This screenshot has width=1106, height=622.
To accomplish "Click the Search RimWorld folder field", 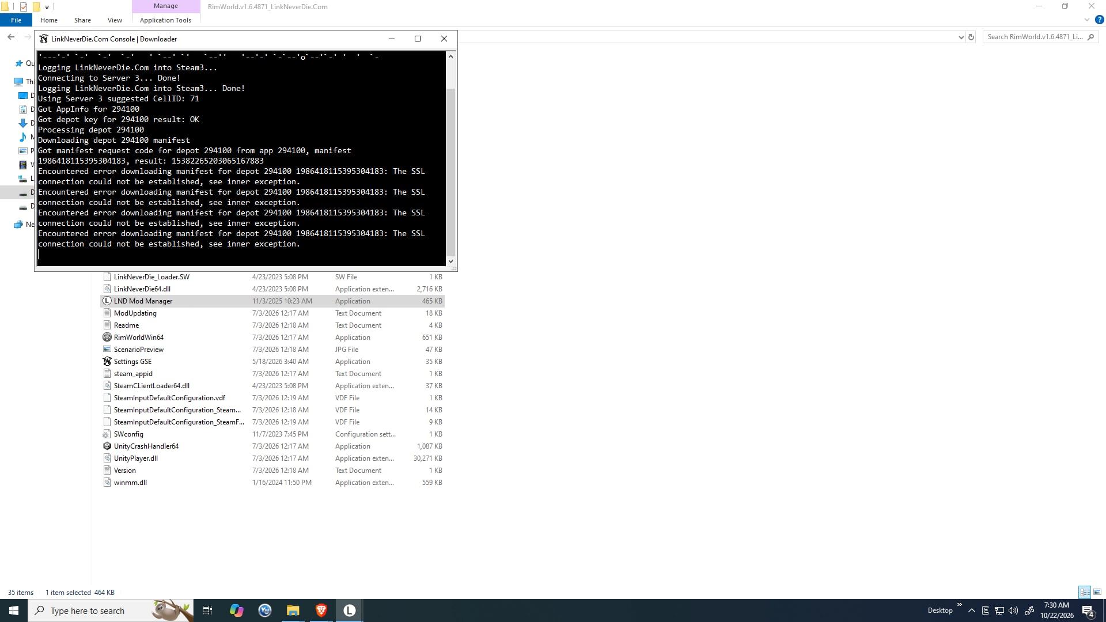I will click(1040, 37).
